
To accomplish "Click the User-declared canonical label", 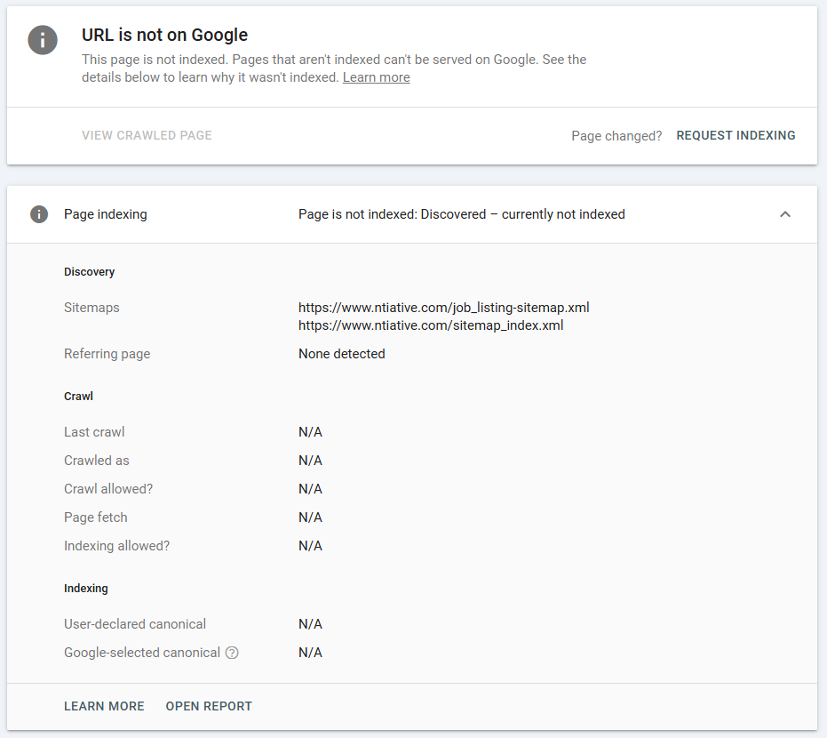I will (135, 624).
